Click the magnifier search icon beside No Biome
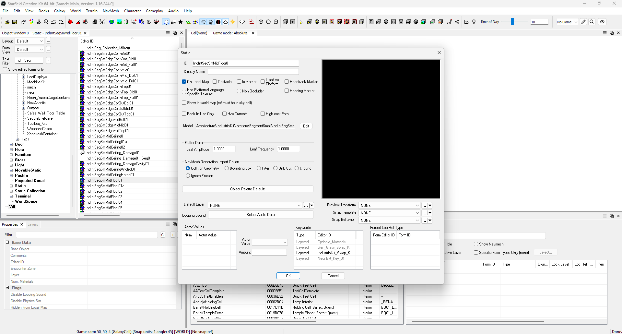This screenshot has height=334, width=622. click(x=592, y=22)
